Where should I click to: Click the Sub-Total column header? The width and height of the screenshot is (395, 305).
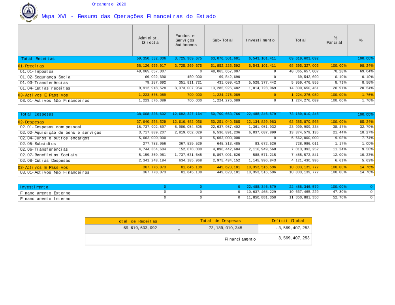(x=223, y=40)
